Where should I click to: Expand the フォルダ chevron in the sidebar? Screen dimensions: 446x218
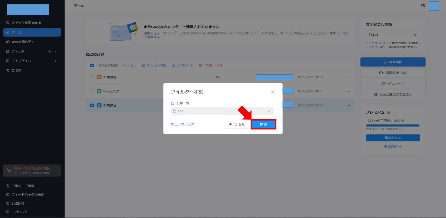[x=55, y=51]
